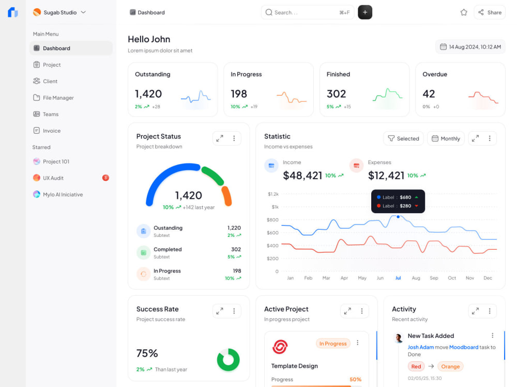Open the Finished stat card

tap(364, 89)
